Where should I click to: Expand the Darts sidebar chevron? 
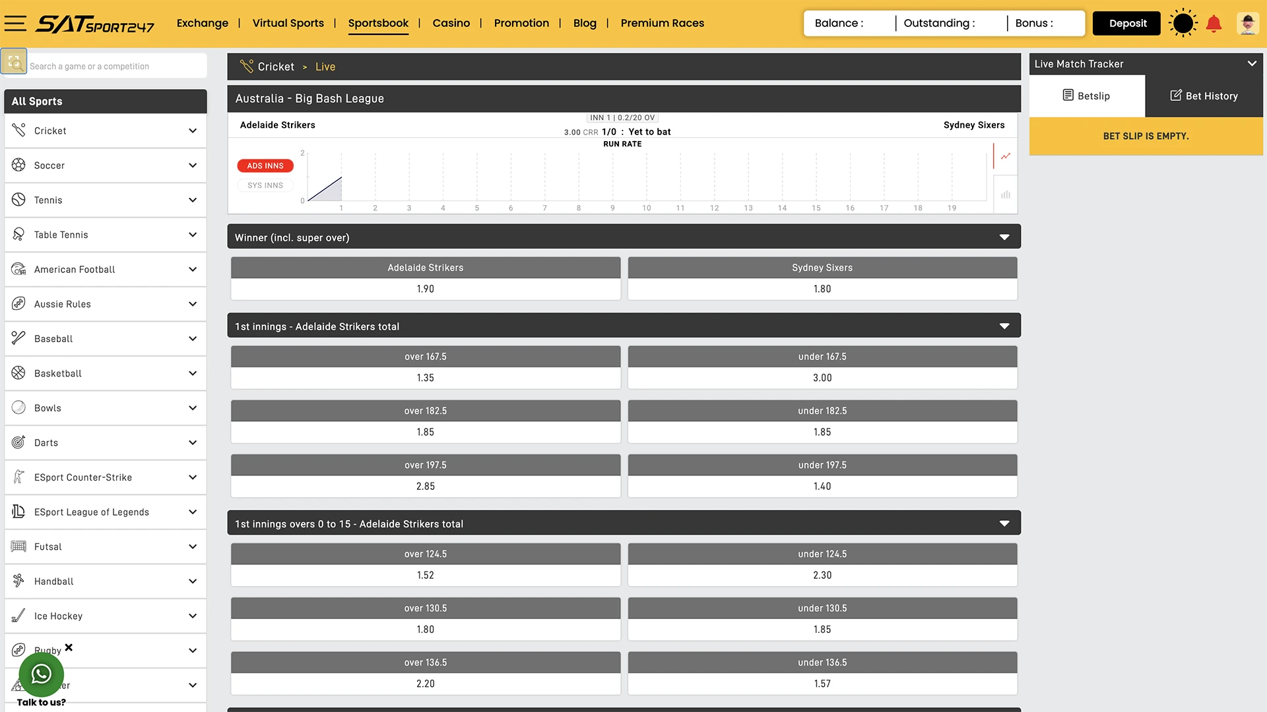tap(193, 442)
